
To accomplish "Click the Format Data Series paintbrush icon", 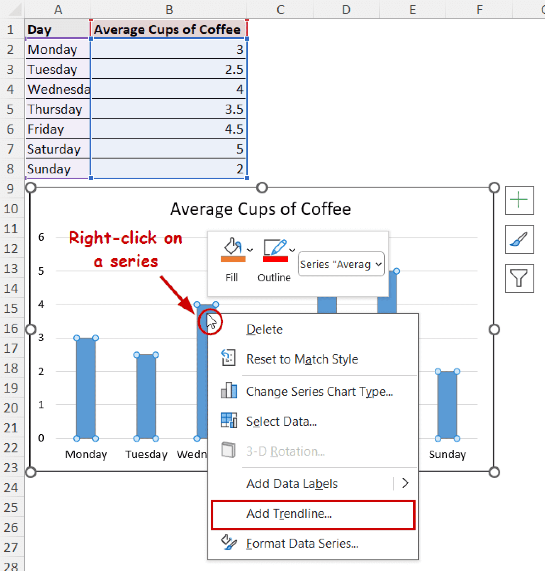I will pyautogui.click(x=229, y=543).
